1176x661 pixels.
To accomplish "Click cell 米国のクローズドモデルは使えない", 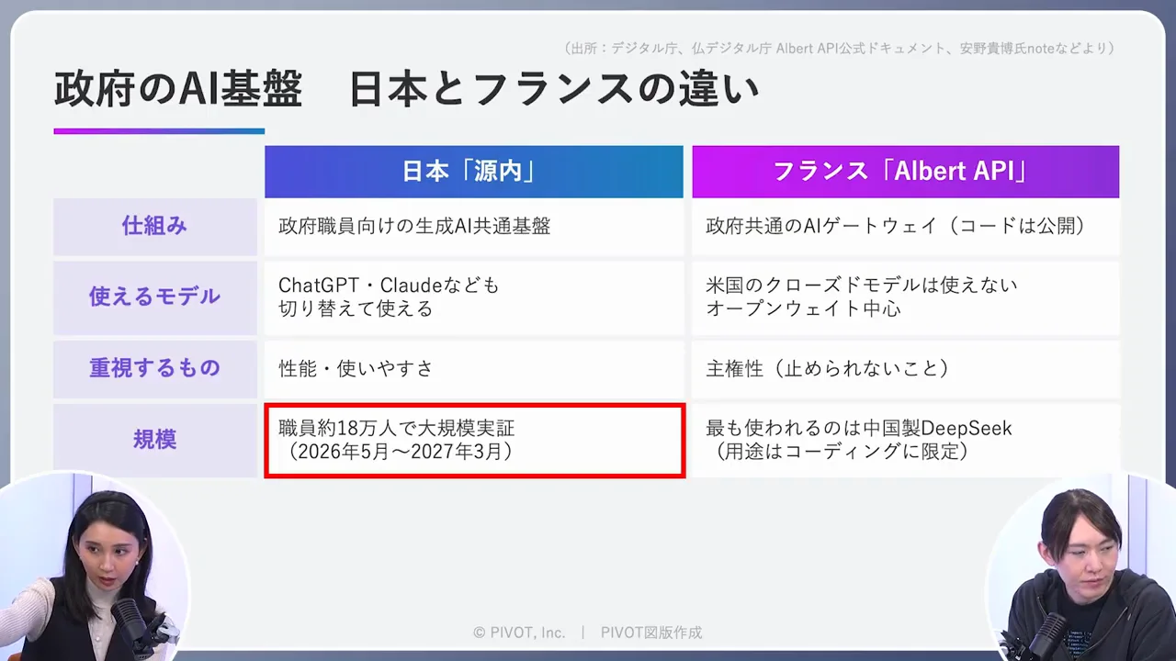I will click(x=905, y=297).
